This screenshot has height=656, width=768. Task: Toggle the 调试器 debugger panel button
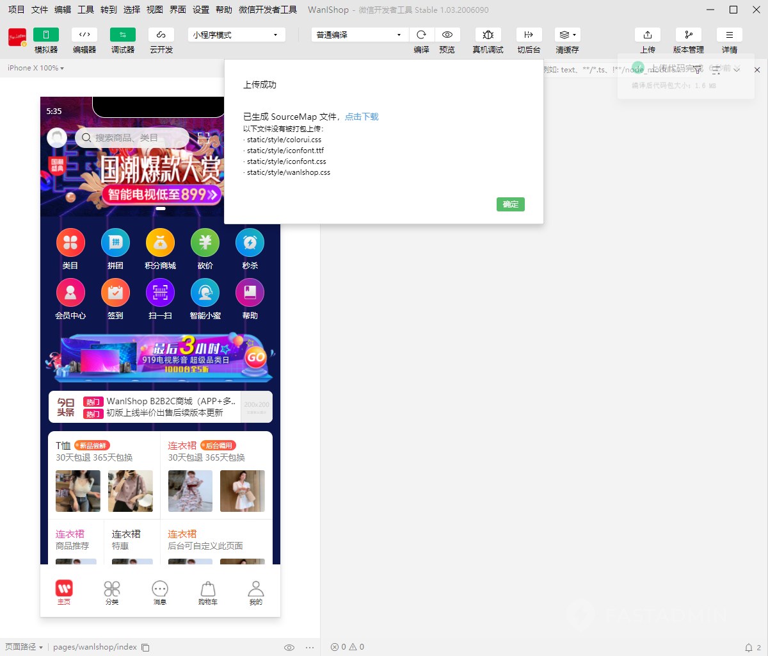pos(123,35)
